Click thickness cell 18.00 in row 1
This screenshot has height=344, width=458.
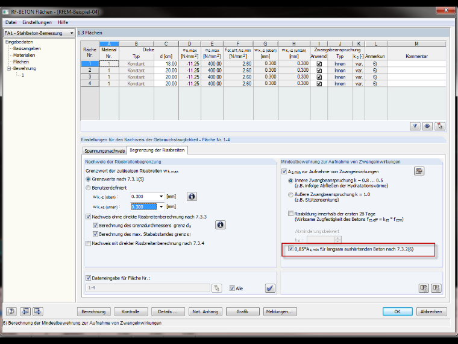click(166, 64)
